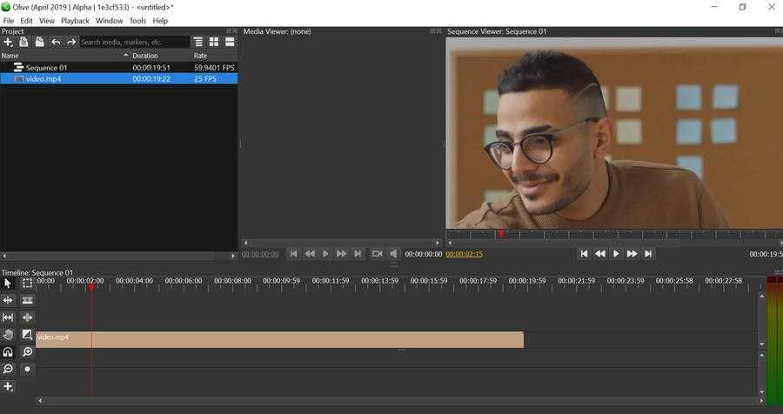Activate the Hand tool in timeline
This screenshot has height=414, width=783.
(x=8, y=335)
